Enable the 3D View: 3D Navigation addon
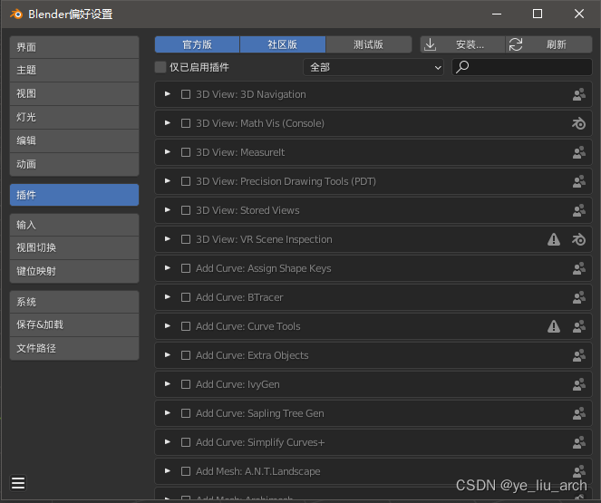The height and width of the screenshot is (503, 601). 186,94
